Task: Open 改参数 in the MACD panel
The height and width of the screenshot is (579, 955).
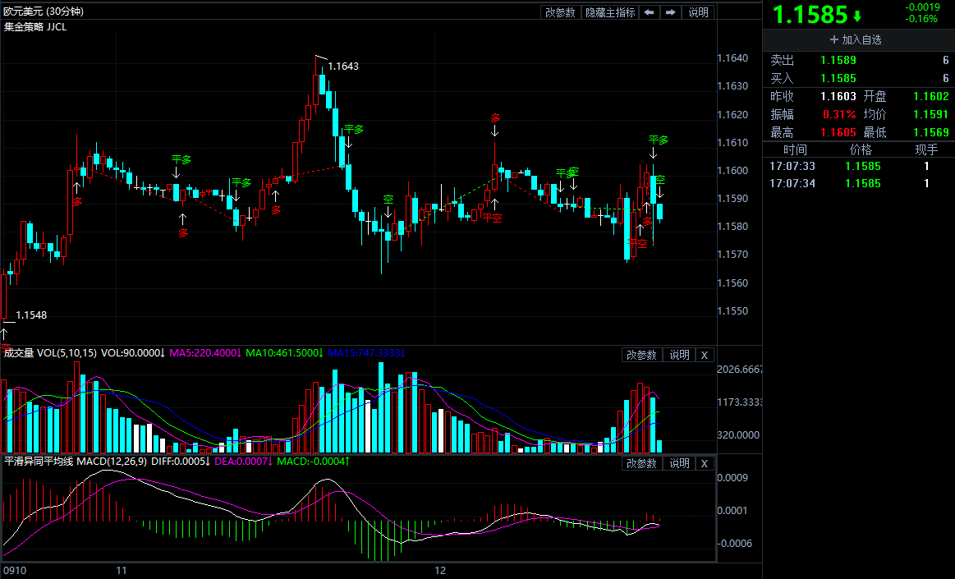Action: (x=641, y=463)
